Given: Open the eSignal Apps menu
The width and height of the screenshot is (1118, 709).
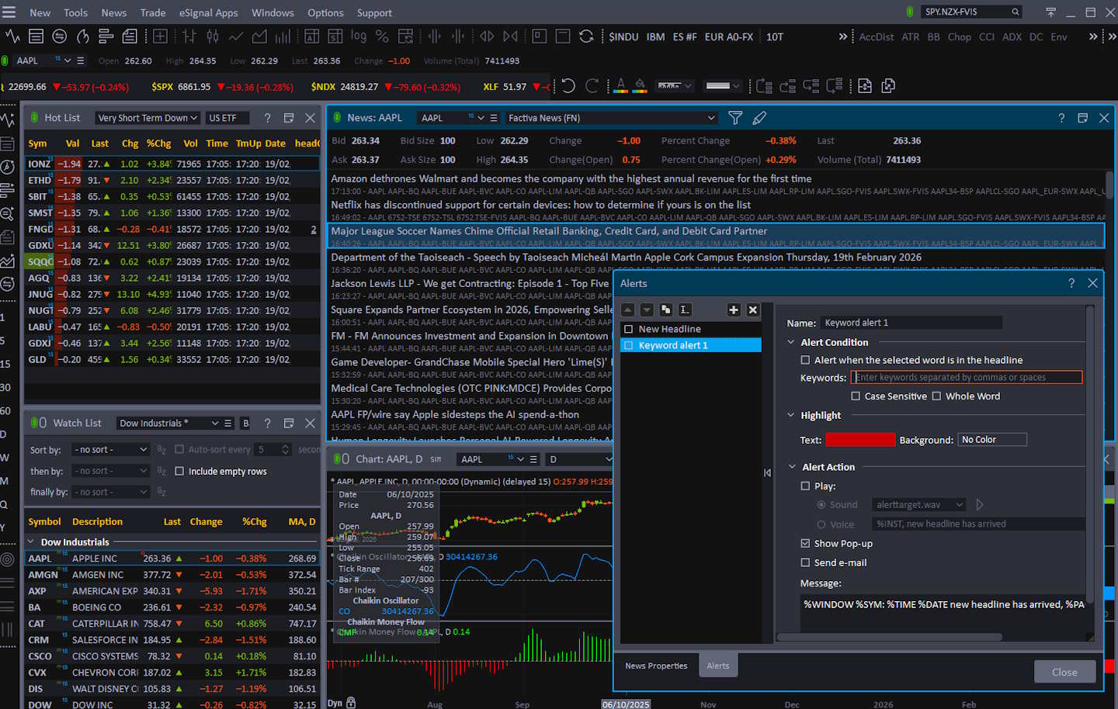Looking at the screenshot, I should coord(208,12).
